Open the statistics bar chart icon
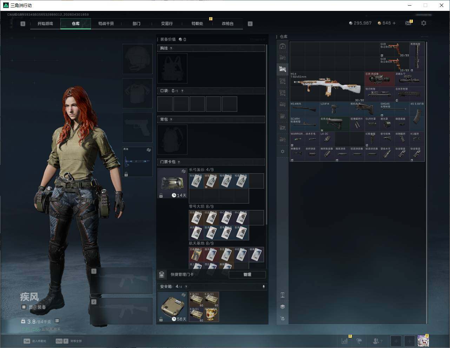 [345, 341]
